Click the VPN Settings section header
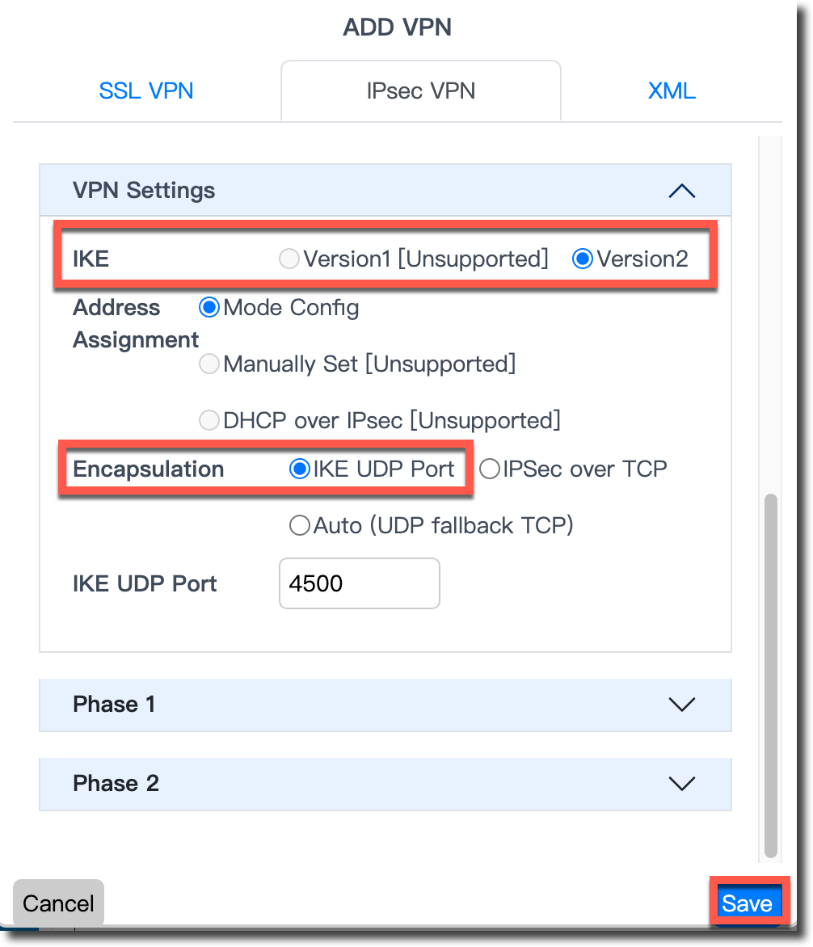 click(x=144, y=191)
